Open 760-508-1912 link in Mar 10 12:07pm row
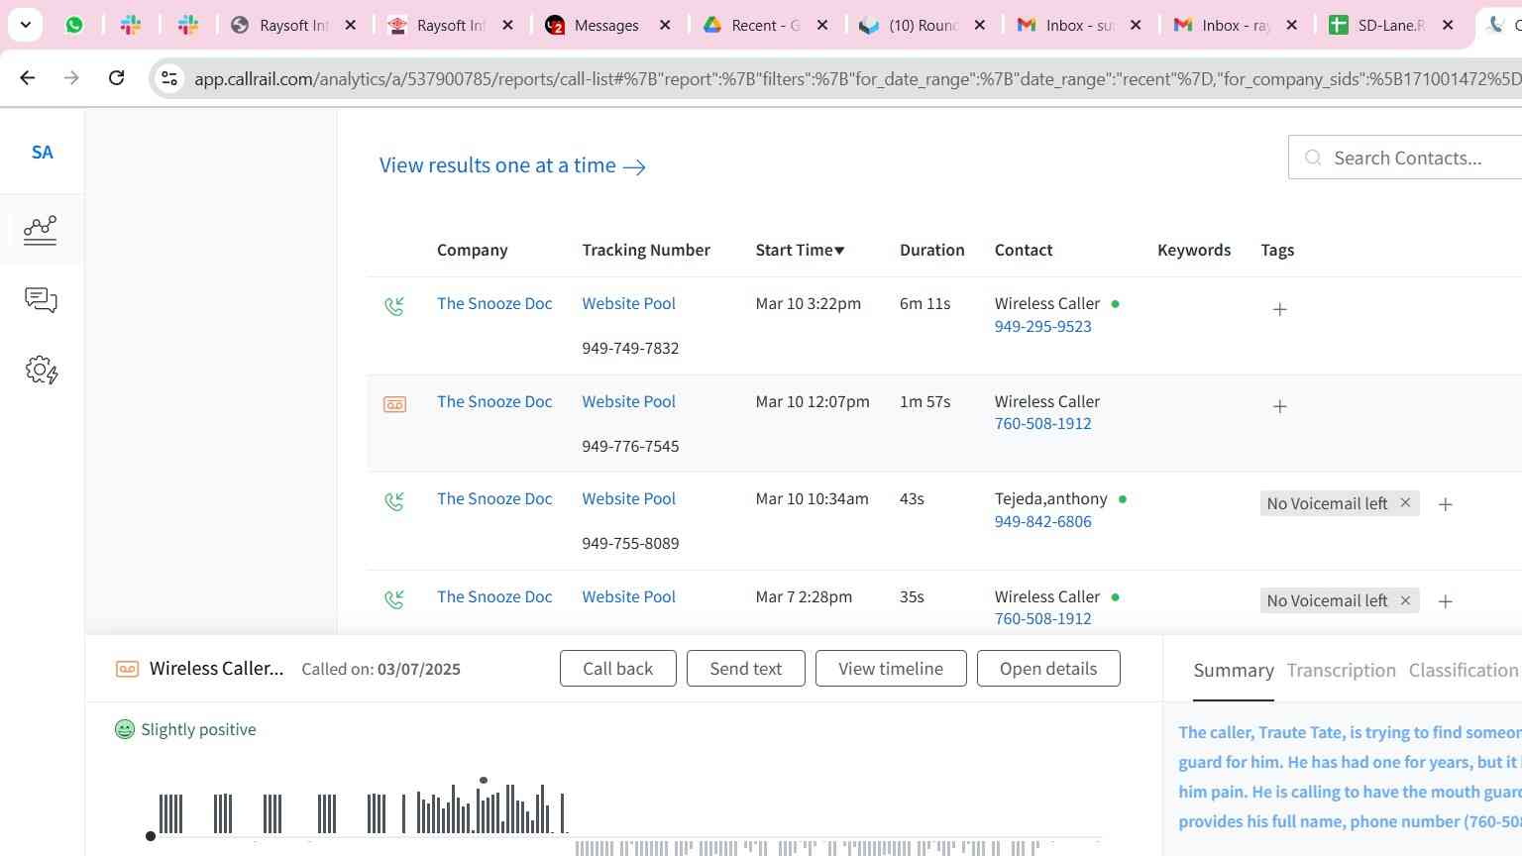The width and height of the screenshot is (1522, 856). (1042, 423)
